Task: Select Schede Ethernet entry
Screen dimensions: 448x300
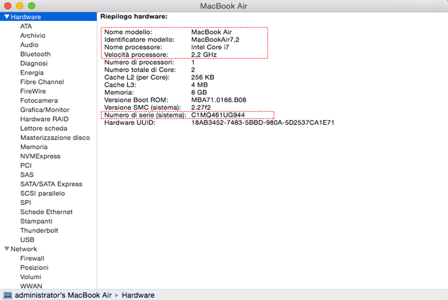Action: click(x=46, y=212)
